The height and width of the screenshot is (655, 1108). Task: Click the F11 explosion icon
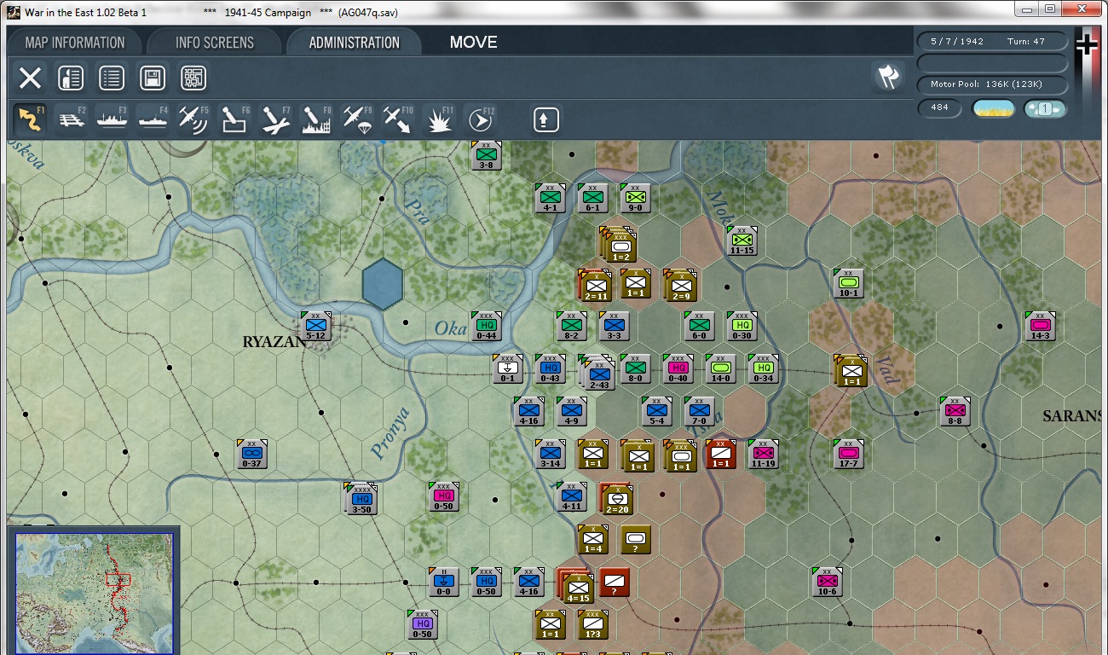[440, 119]
